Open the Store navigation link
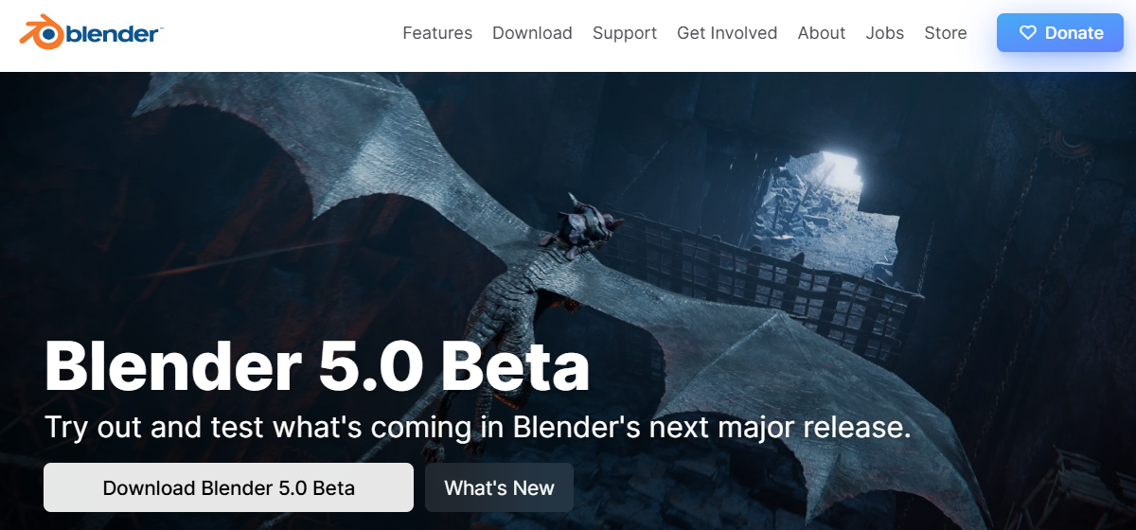This screenshot has width=1136, height=530. point(946,33)
